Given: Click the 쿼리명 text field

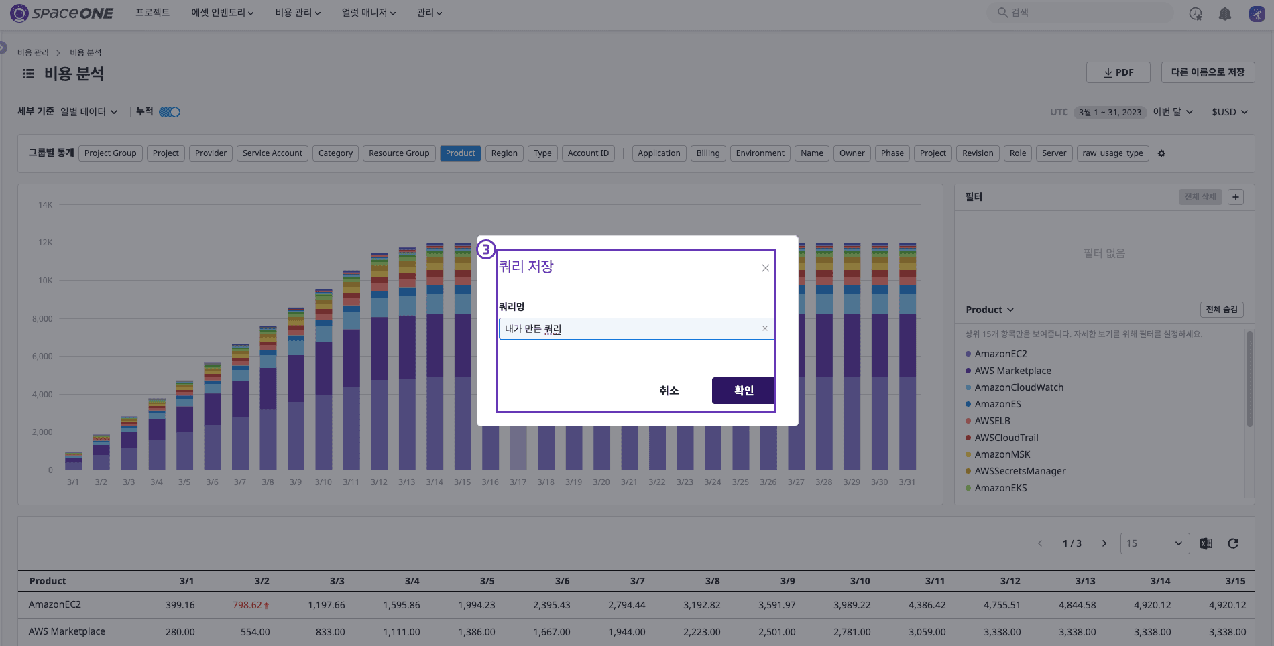Looking at the screenshot, I should point(636,328).
